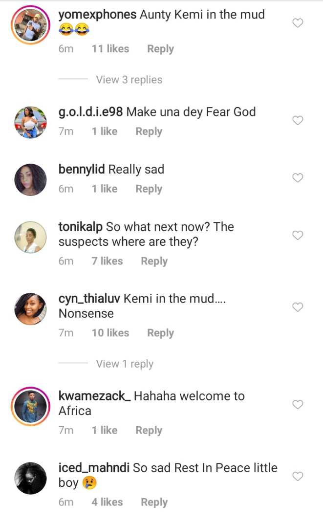323x524 pixels.
Task: Like tonikalp's comment about the suspects
Action: pyautogui.click(x=298, y=236)
